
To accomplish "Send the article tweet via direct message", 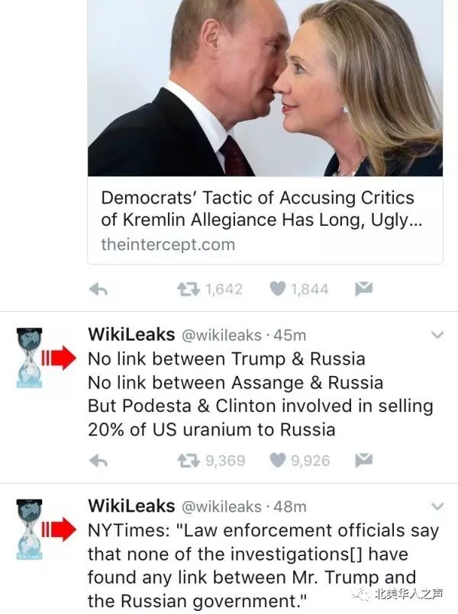I will coord(364,288).
